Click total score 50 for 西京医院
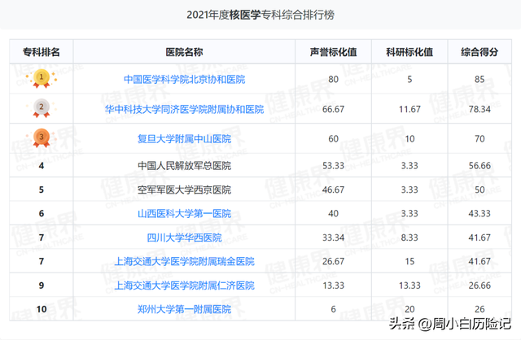Screen dimensions: 521x340 click(479, 190)
